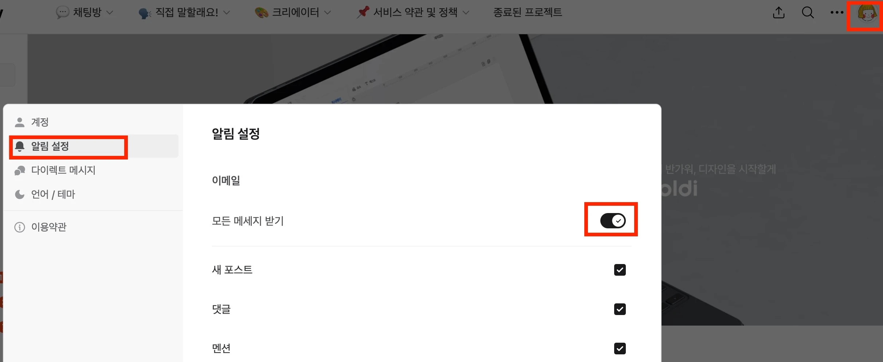Click the person icon beside 계정
The width and height of the screenshot is (883, 362).
pos(20,122)
